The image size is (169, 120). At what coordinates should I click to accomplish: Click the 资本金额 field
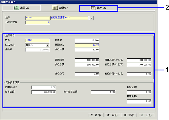pos(44,92)
